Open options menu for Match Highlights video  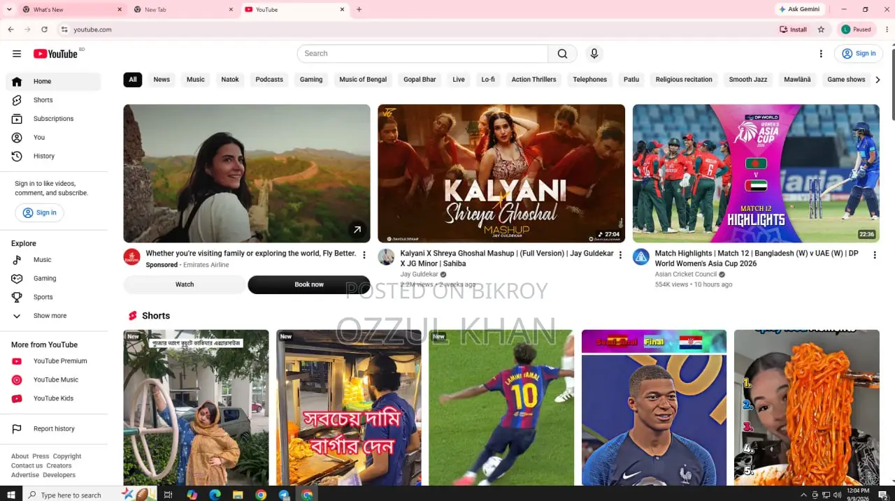coord(875,255)
